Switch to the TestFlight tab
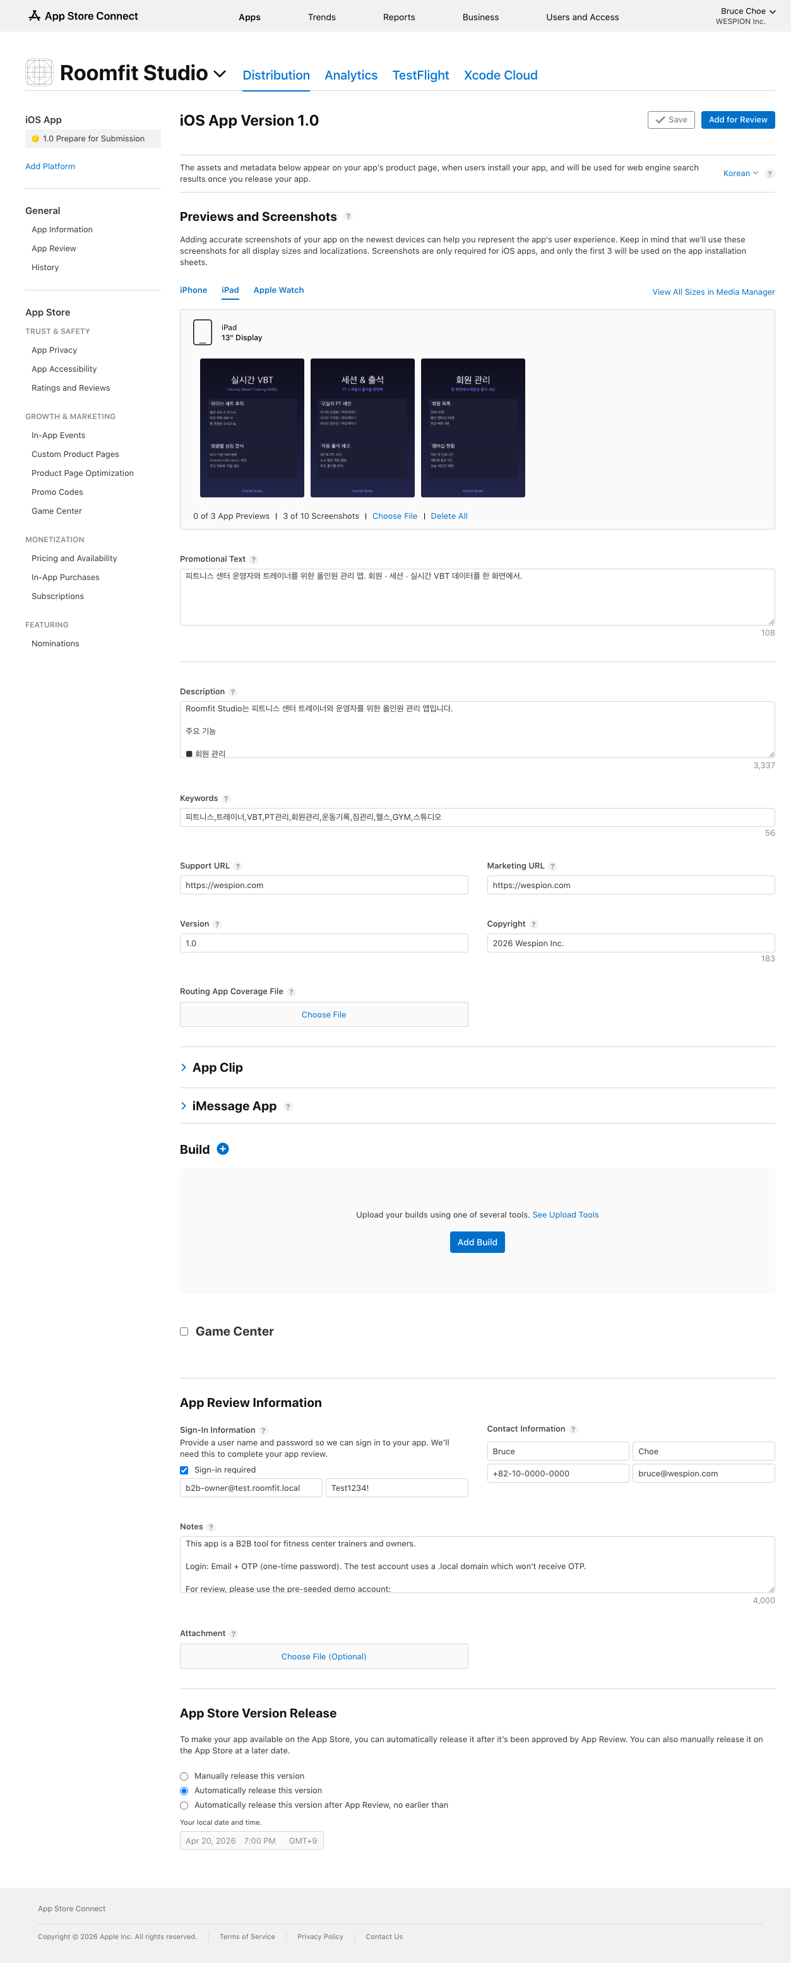This screenshot has height=1963, width=791. (420, 74)
